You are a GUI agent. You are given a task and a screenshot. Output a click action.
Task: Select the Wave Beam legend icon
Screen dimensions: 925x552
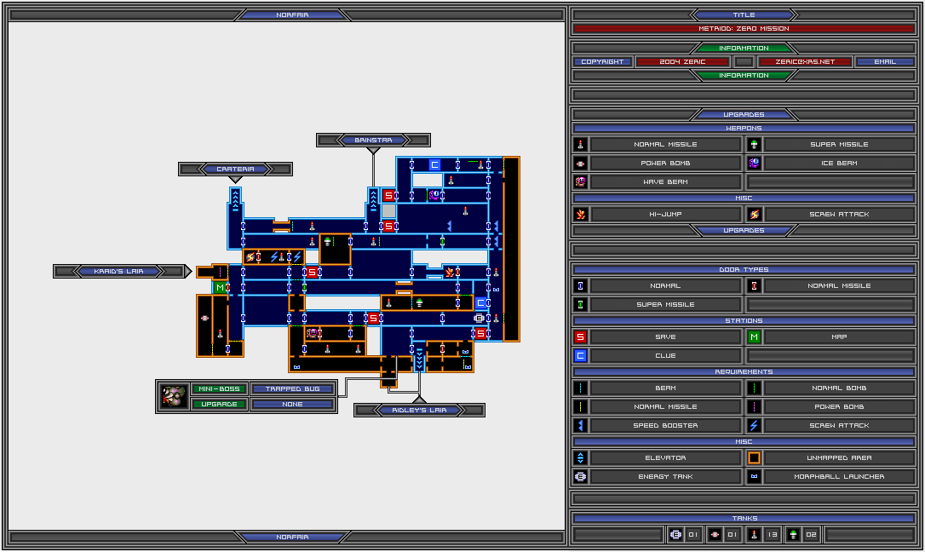(x=580, y=182)
